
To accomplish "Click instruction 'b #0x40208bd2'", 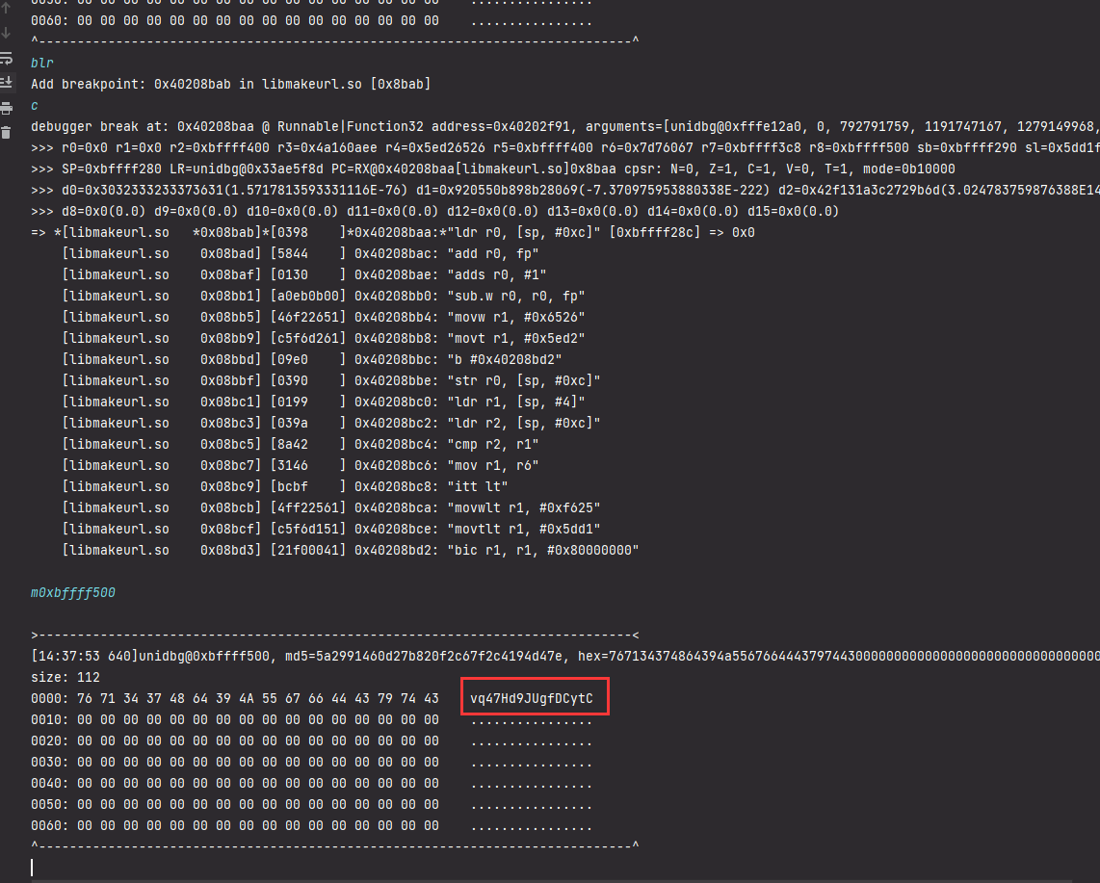I will coord(505,359).
